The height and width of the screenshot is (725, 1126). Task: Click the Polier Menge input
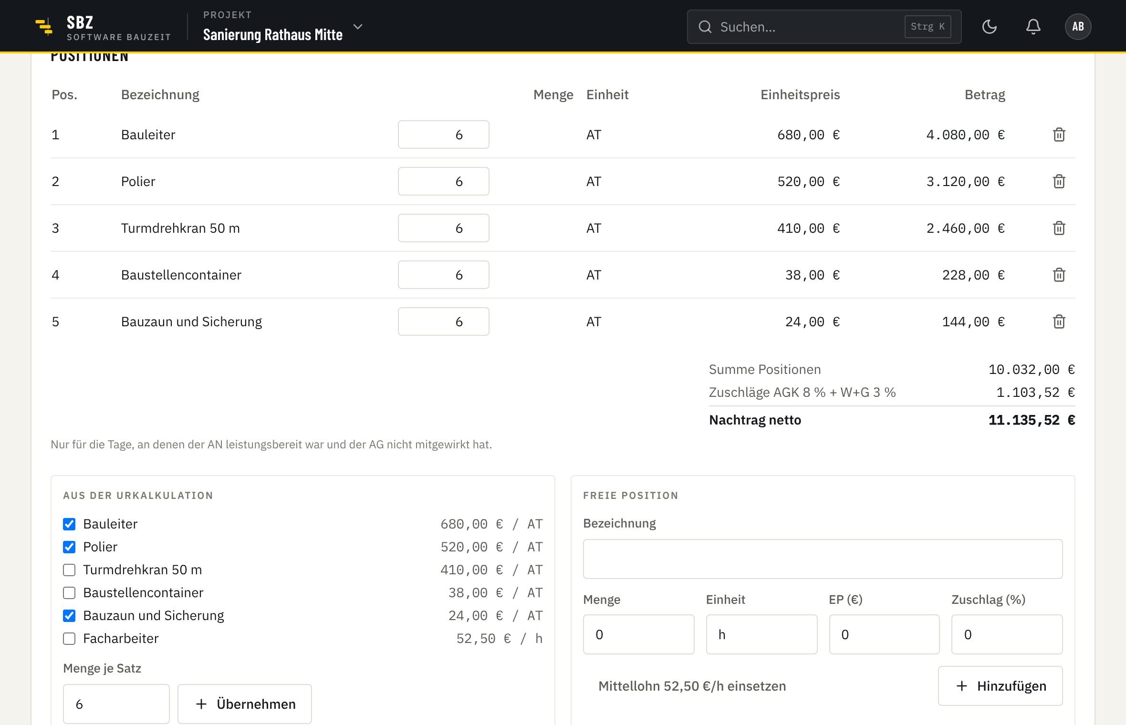443,181
